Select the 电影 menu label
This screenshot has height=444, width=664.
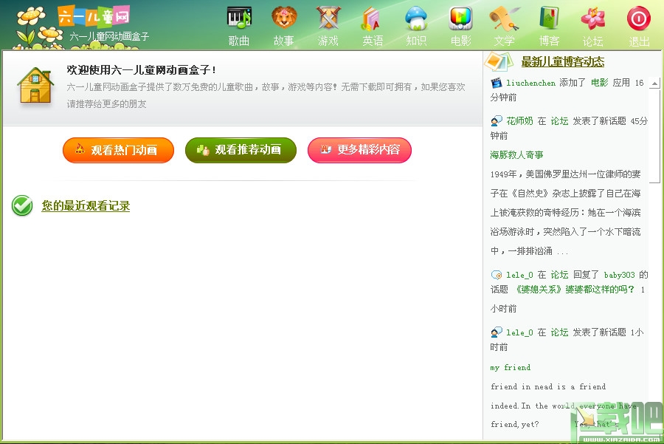click(460, 41)
